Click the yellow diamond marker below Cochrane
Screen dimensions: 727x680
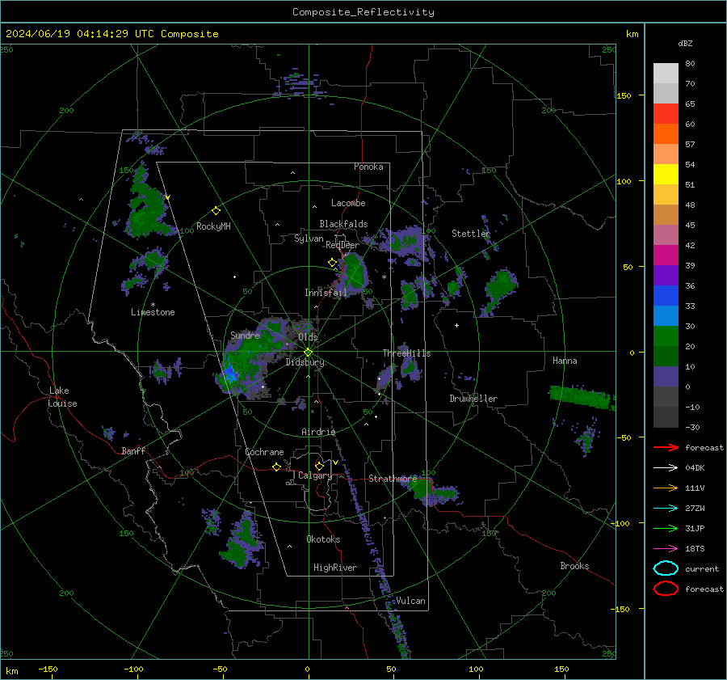277,467
